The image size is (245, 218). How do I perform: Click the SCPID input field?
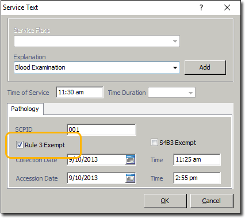[101, 129]
